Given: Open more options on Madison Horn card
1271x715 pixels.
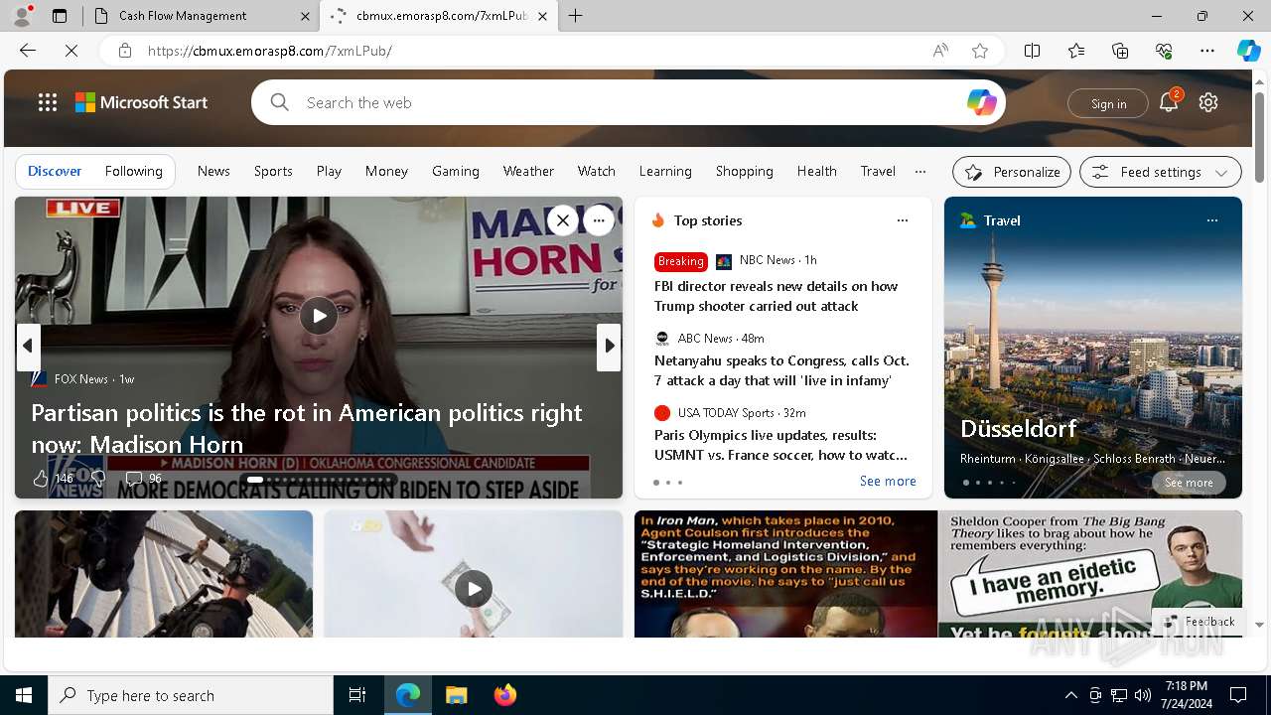Looking at the screenshot, I should pyautogui.click(x=599, y=220).
